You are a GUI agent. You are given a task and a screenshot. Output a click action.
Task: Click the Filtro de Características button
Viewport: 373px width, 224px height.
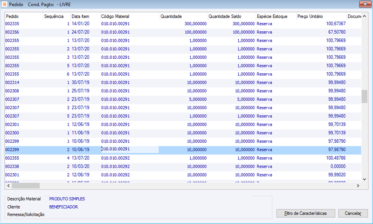click(306, 213)
